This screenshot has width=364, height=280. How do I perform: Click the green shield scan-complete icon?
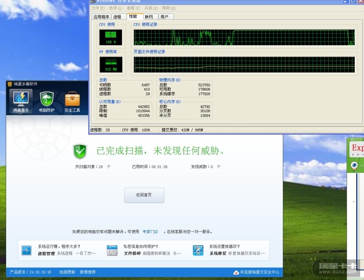coord(80,151)
